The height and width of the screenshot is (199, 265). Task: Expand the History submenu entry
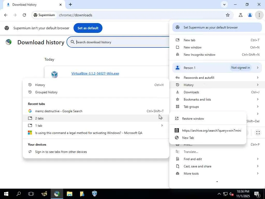217,85
